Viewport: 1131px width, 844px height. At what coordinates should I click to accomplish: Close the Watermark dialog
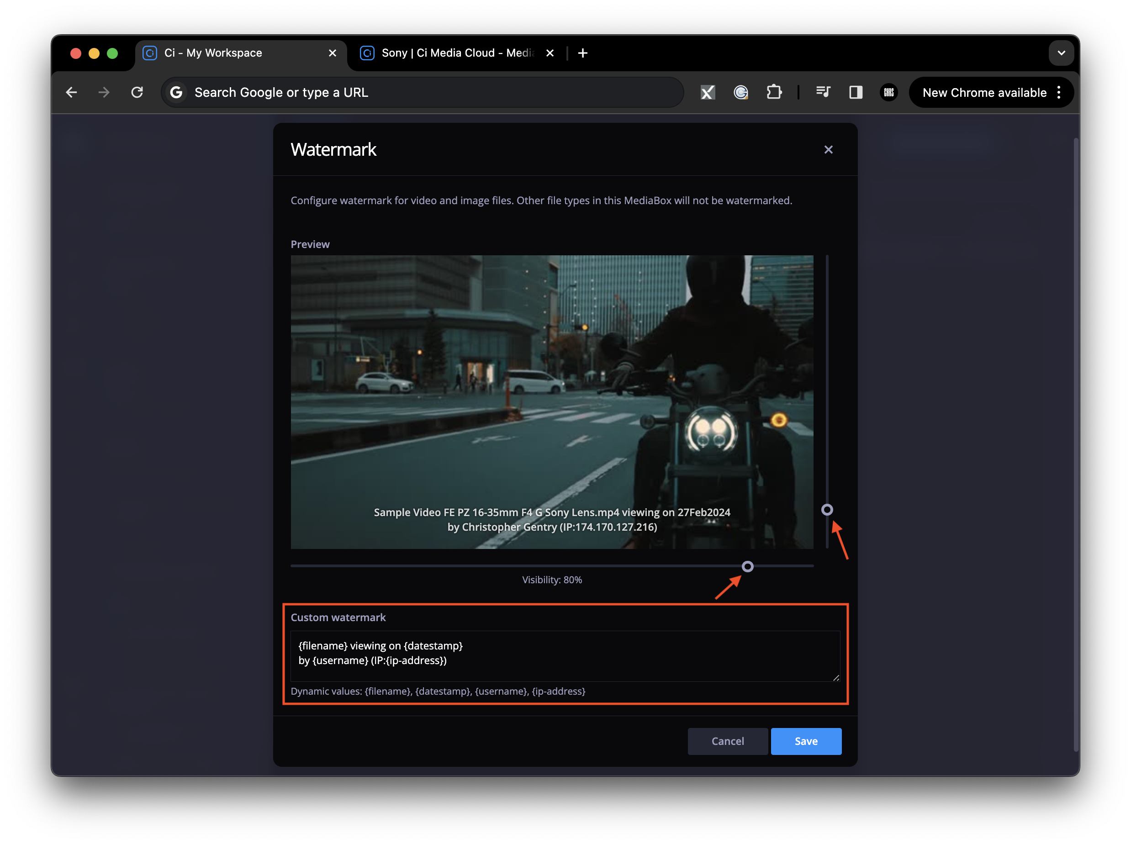pos(828,150)
